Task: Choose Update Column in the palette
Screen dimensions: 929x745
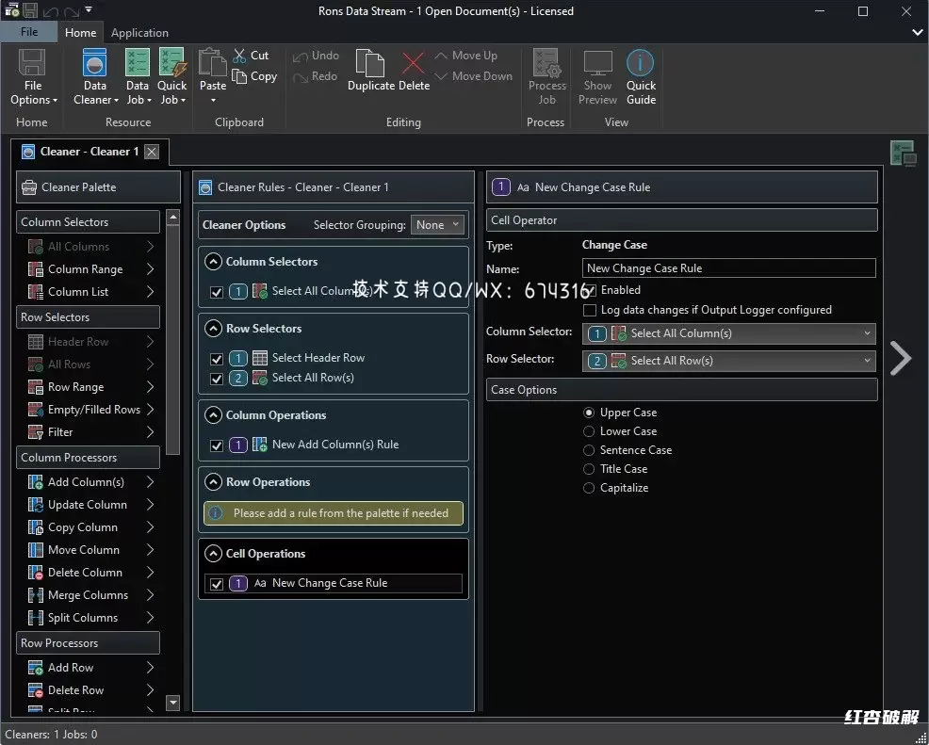Action: [90, 505]
